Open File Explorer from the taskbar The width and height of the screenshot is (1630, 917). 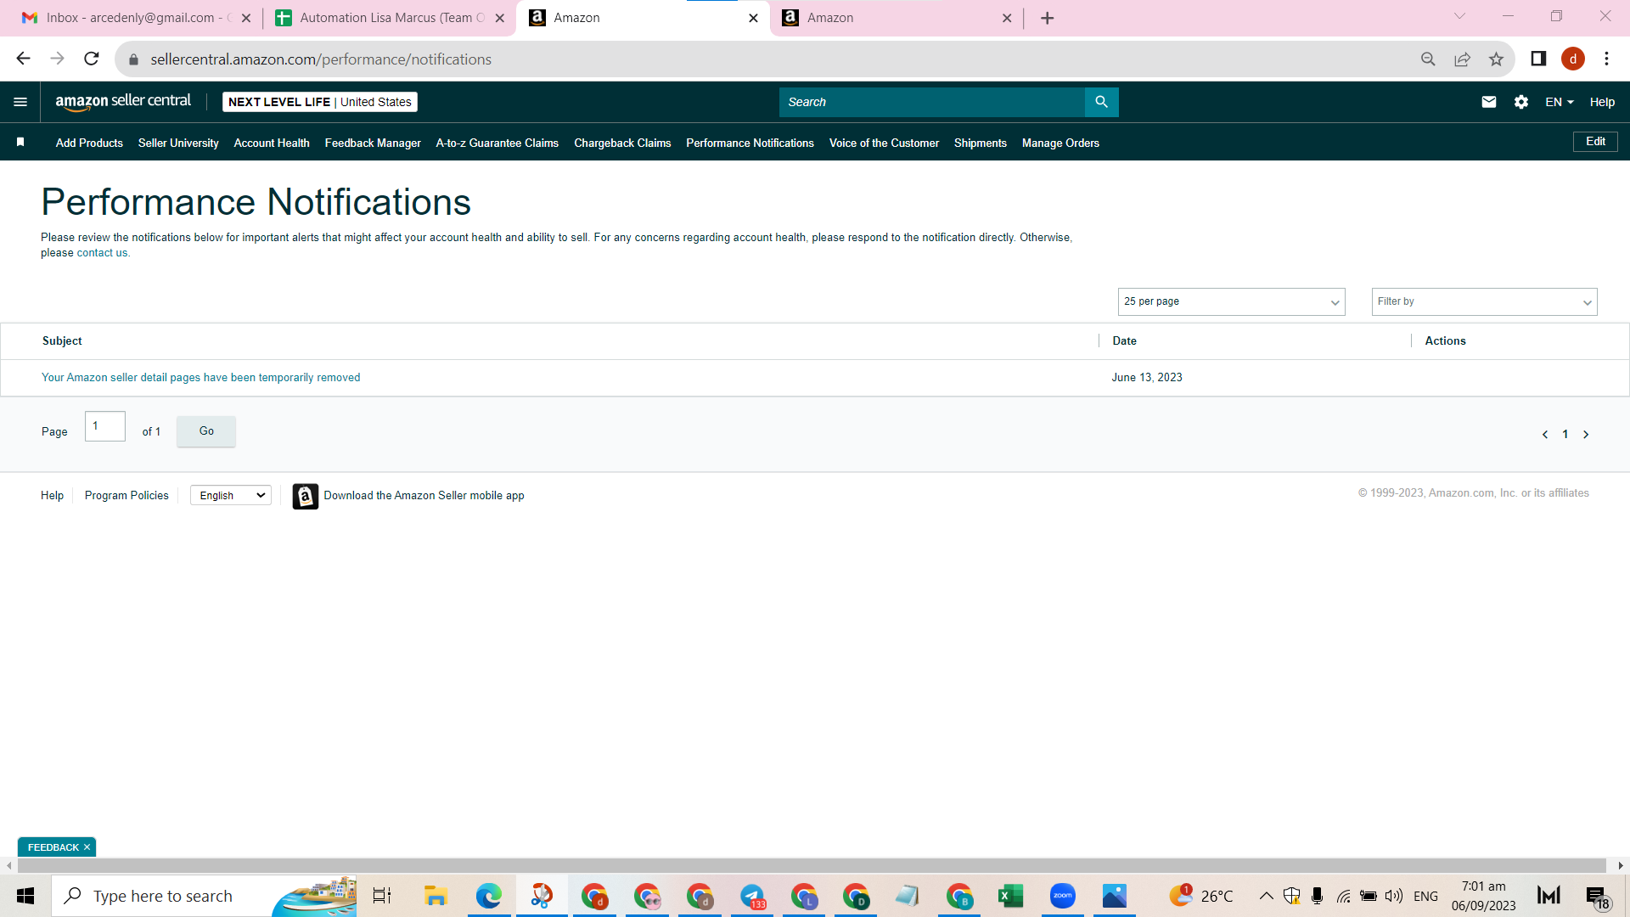coord(436,896)
